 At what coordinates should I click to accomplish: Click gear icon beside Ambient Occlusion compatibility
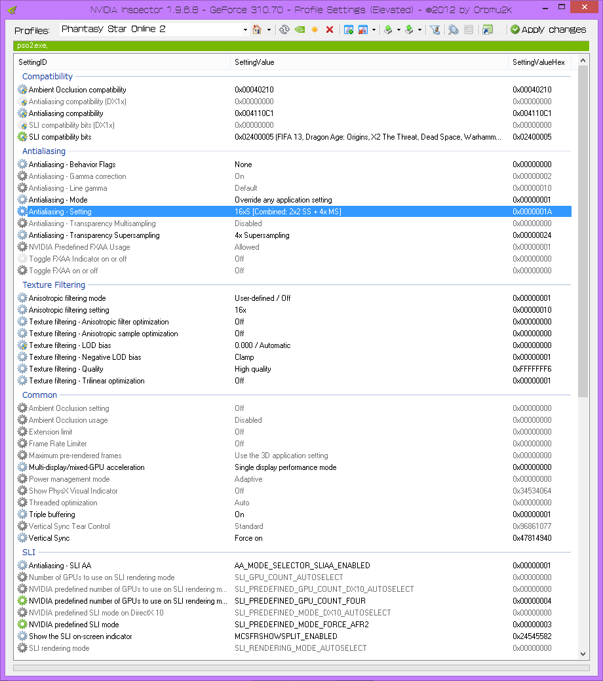(x=22, y=90)
